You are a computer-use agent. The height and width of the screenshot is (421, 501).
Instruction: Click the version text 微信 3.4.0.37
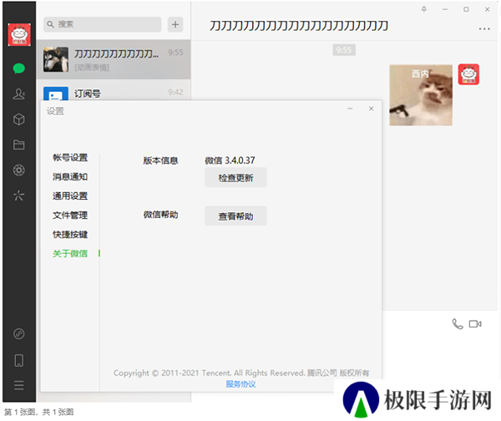[x=230, y=160]
